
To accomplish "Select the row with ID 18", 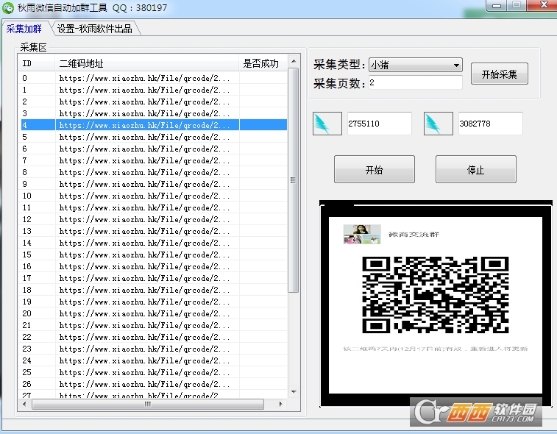I will click(153, 289).
